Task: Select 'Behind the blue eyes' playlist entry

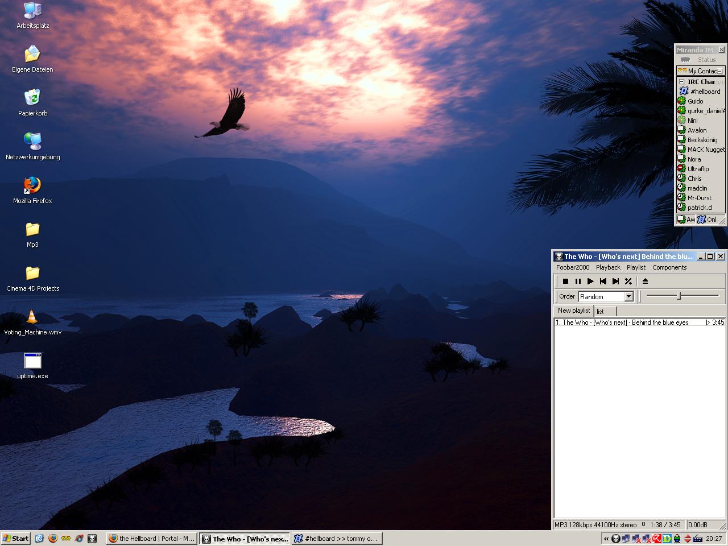Action: point(626,322)
